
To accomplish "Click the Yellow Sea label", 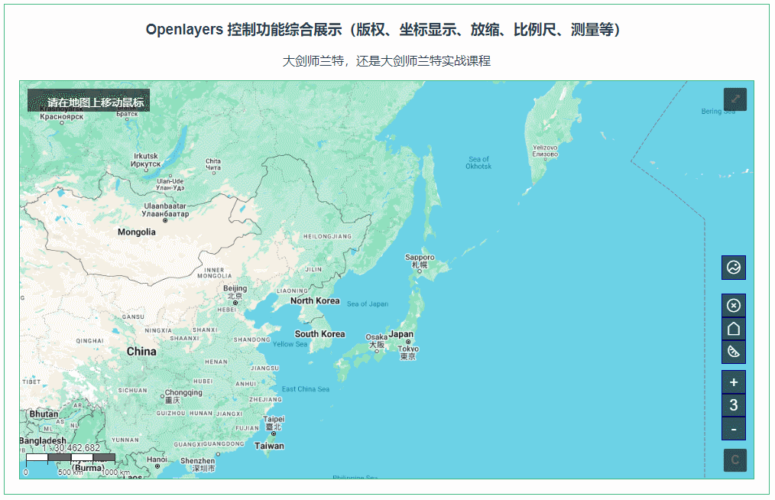I will coord(290,344).
